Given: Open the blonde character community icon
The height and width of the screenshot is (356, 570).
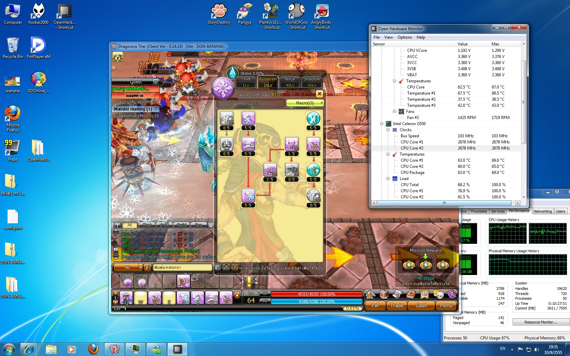Looking at the screenshot, I should tap(438, 294).
